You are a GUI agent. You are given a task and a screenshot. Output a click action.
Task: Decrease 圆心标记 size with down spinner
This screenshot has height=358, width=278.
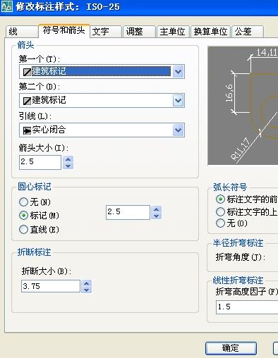(157, 216)
